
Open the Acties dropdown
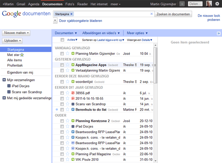(x=72, y=40)
